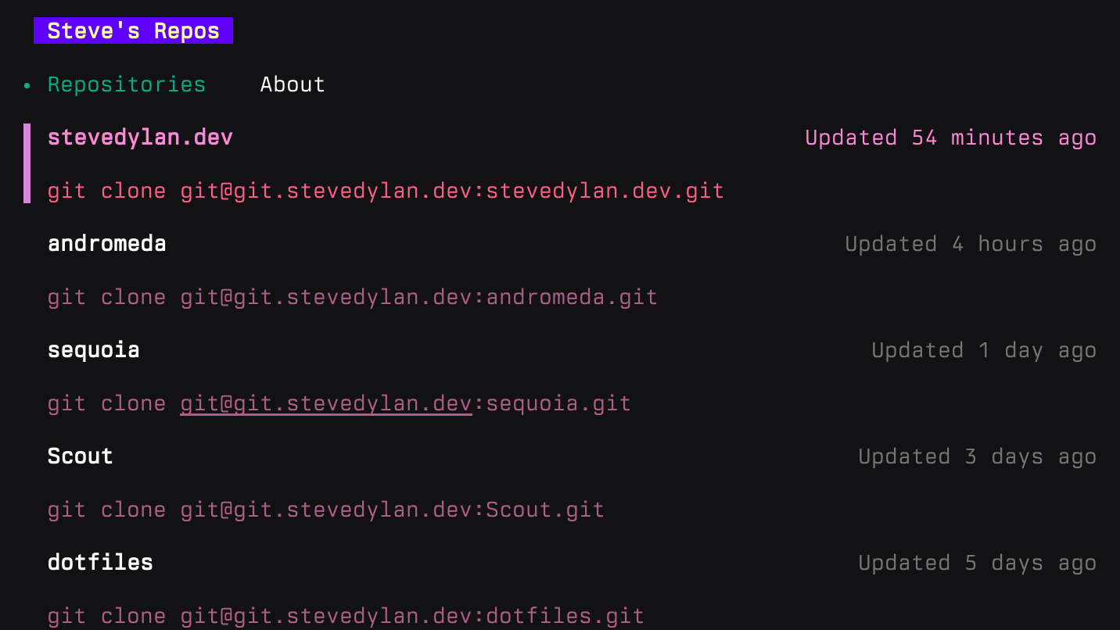
Task: Click the bullet next to Repositories
Action: [x=27, y=84]
